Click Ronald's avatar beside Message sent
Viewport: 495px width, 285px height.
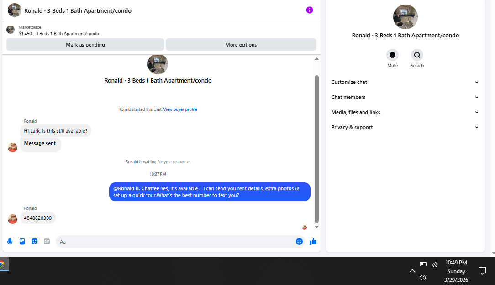click(12, 147)
